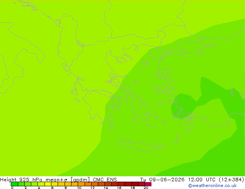Click the 'Height 925 hPa' title text
Viewport: 245px width, 189px height.
coord(21,180)
